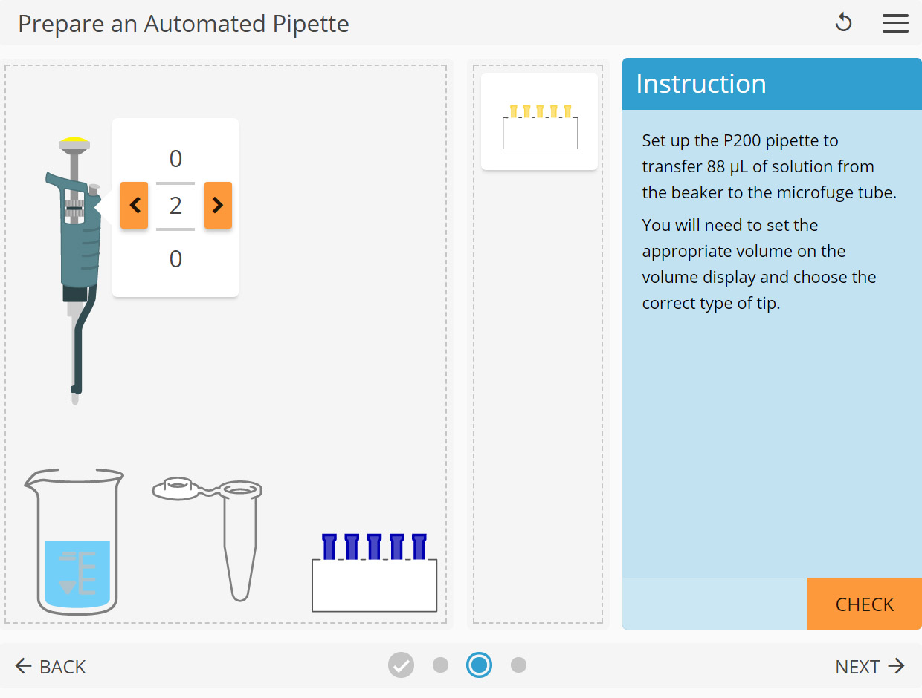Jump to the last progress dot
Viewport: 922px width, 698px height.
tap(519, 665)
